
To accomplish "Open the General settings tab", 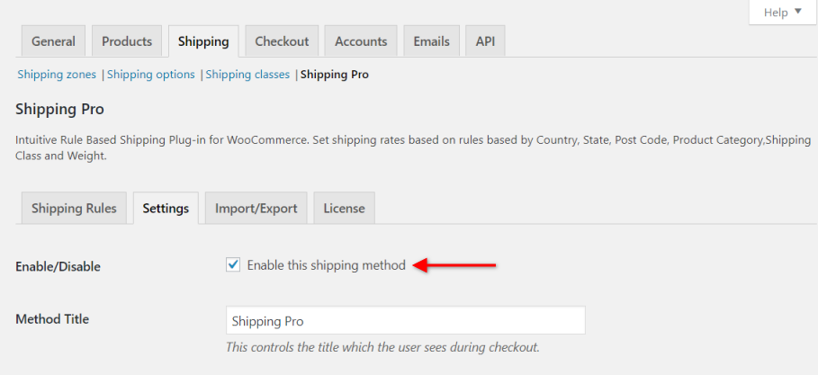I will point(53,41).
